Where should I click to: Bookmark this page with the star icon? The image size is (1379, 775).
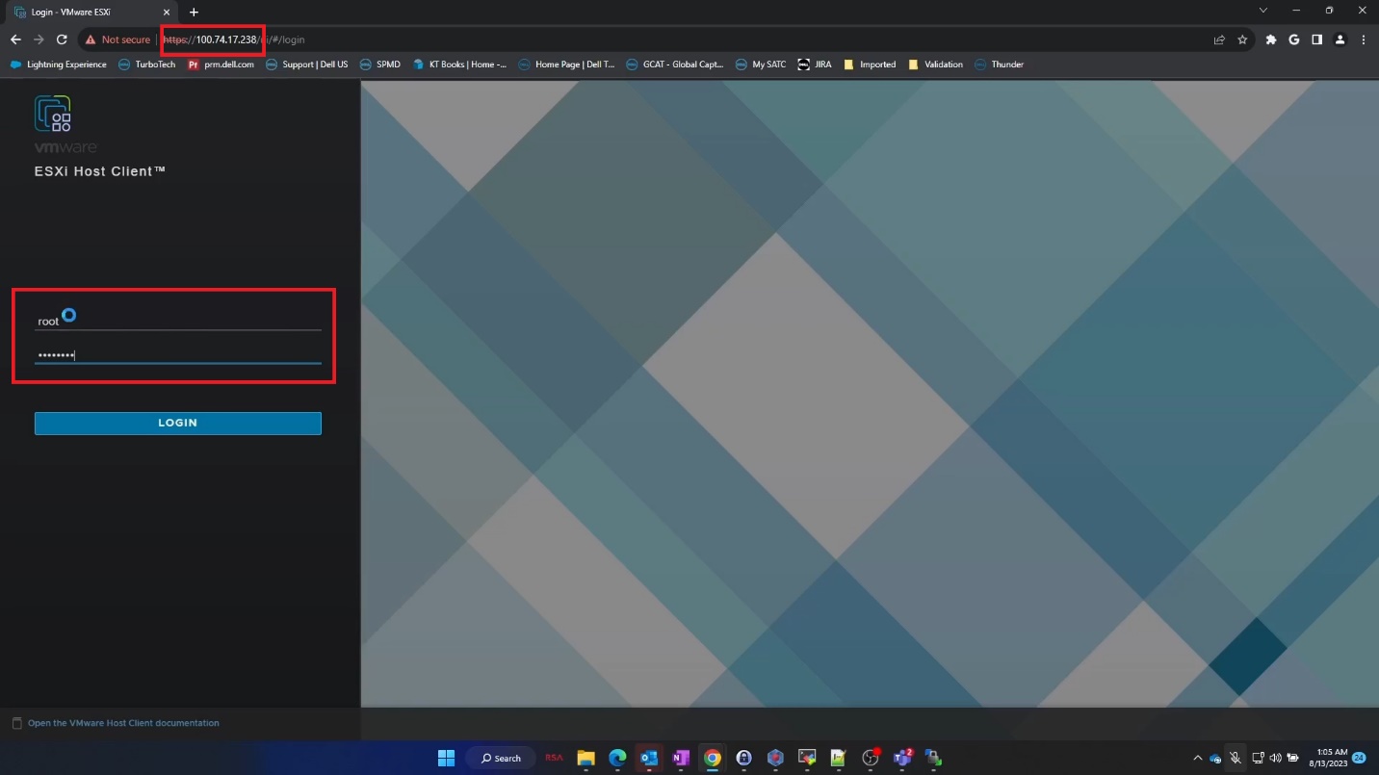1242,39
